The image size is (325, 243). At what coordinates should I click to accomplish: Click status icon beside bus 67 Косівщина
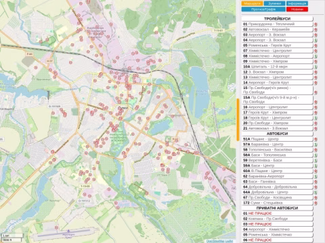316,198
